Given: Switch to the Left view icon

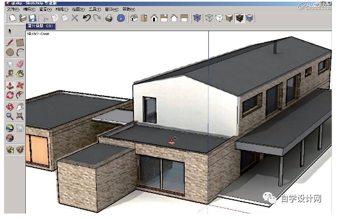Looking at the screenshot, I should pos(184,18).
